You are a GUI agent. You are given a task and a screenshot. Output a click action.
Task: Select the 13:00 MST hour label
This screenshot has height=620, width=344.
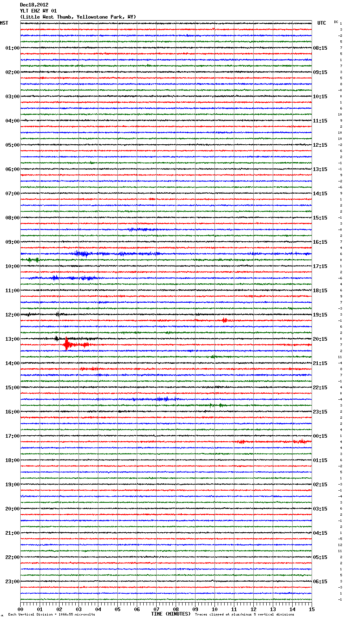point(13,339)
